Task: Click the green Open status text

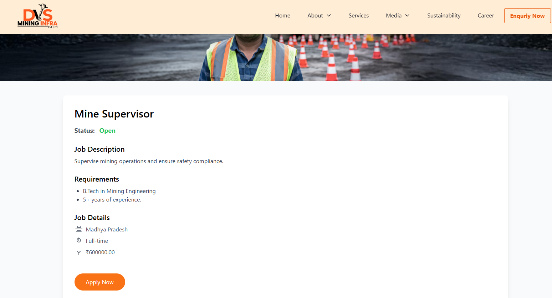Action: (x=107, y=131)
